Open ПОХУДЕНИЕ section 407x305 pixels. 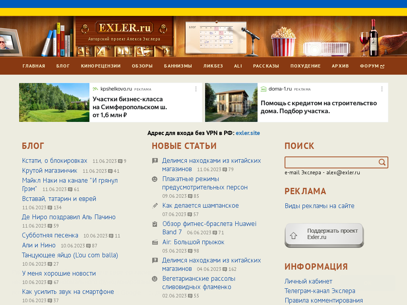pos(306,66)
